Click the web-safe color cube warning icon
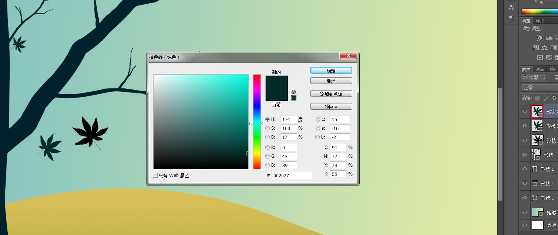This screenshot has width=558, height=235. (293, 92)
